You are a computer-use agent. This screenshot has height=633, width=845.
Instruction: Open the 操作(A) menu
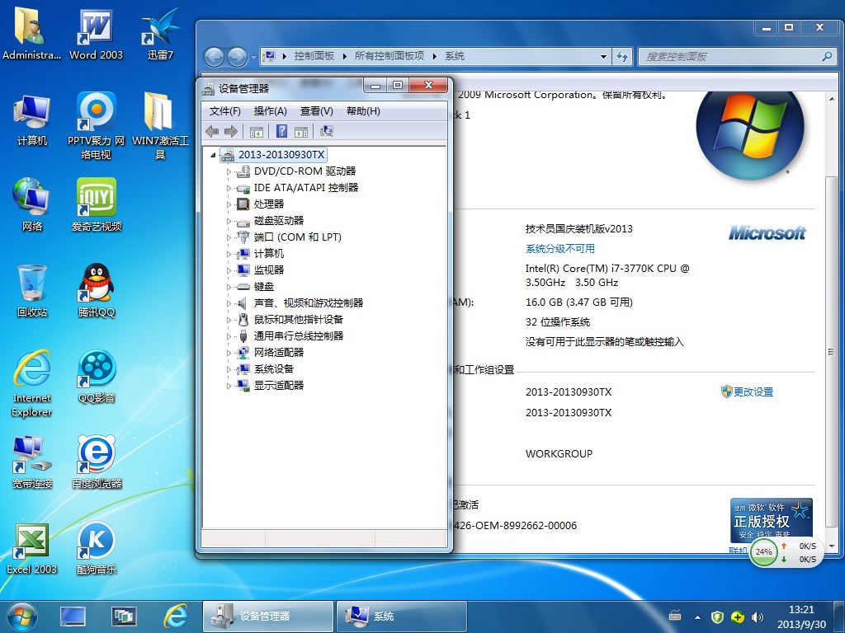[270, 111]
